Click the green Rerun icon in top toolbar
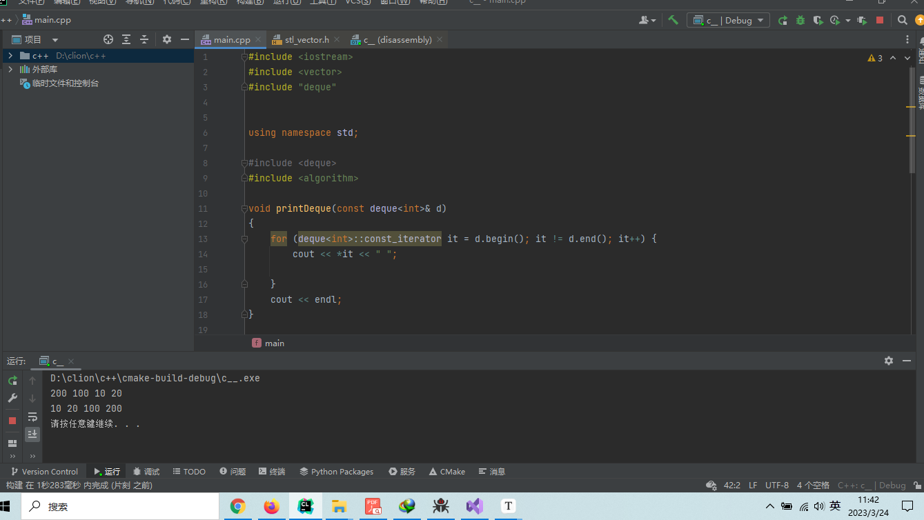Viewport: 924px width, 520px height. [x=783, y=21]
